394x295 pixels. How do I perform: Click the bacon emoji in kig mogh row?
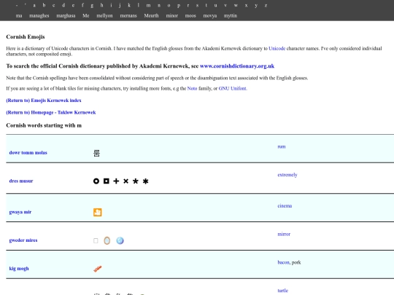coord(98,269)
